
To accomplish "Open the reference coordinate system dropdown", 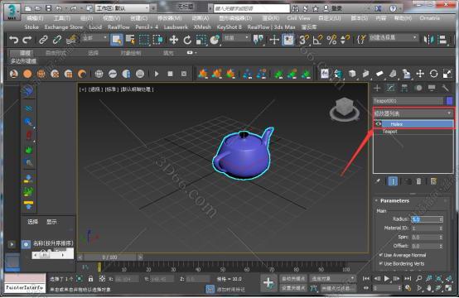I will 236,38.
